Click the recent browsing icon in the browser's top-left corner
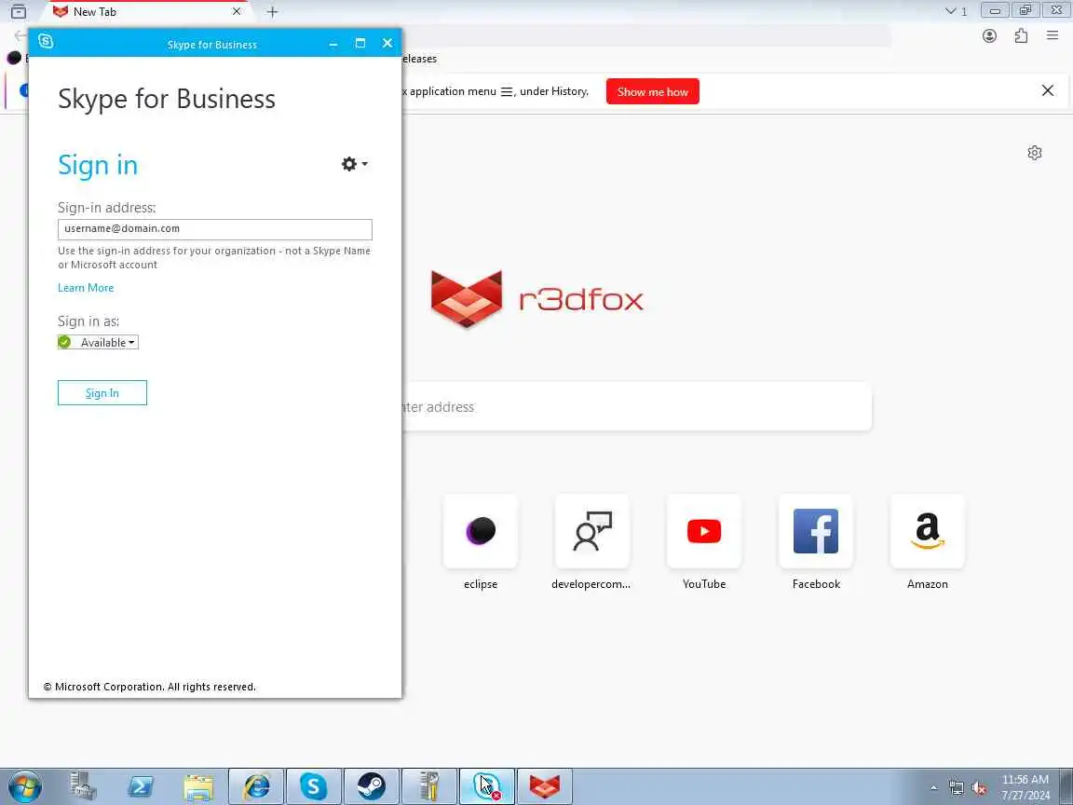Screen dimensions: 1073x805 (19, 11)
